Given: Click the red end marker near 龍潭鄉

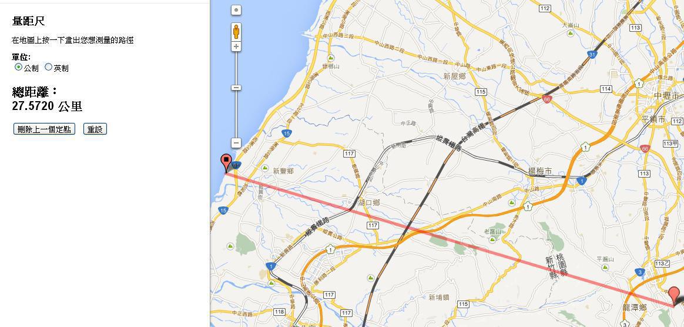Looking at the screenshot, I should coord(675,296).
